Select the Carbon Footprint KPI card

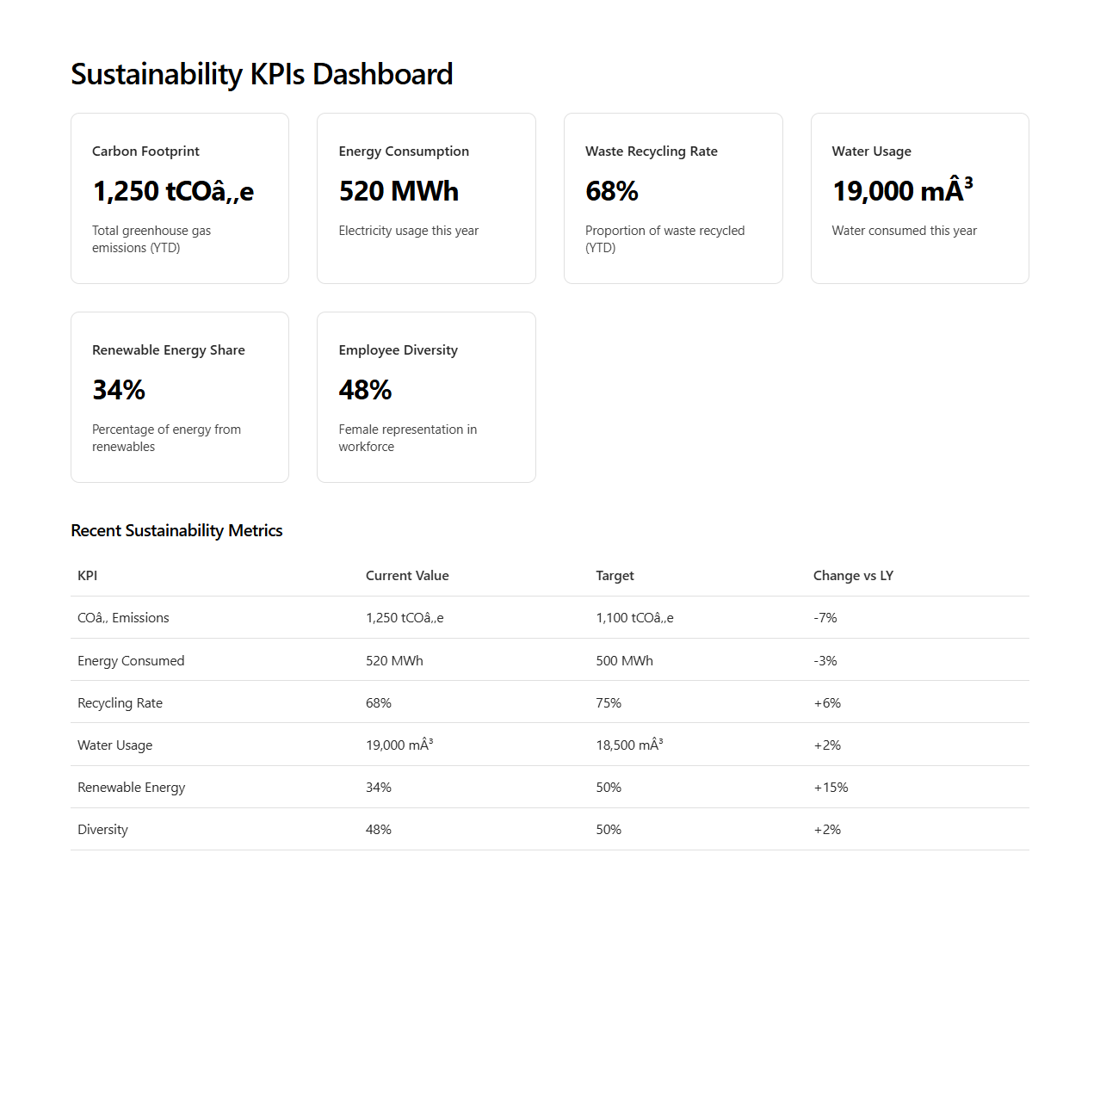179,197
